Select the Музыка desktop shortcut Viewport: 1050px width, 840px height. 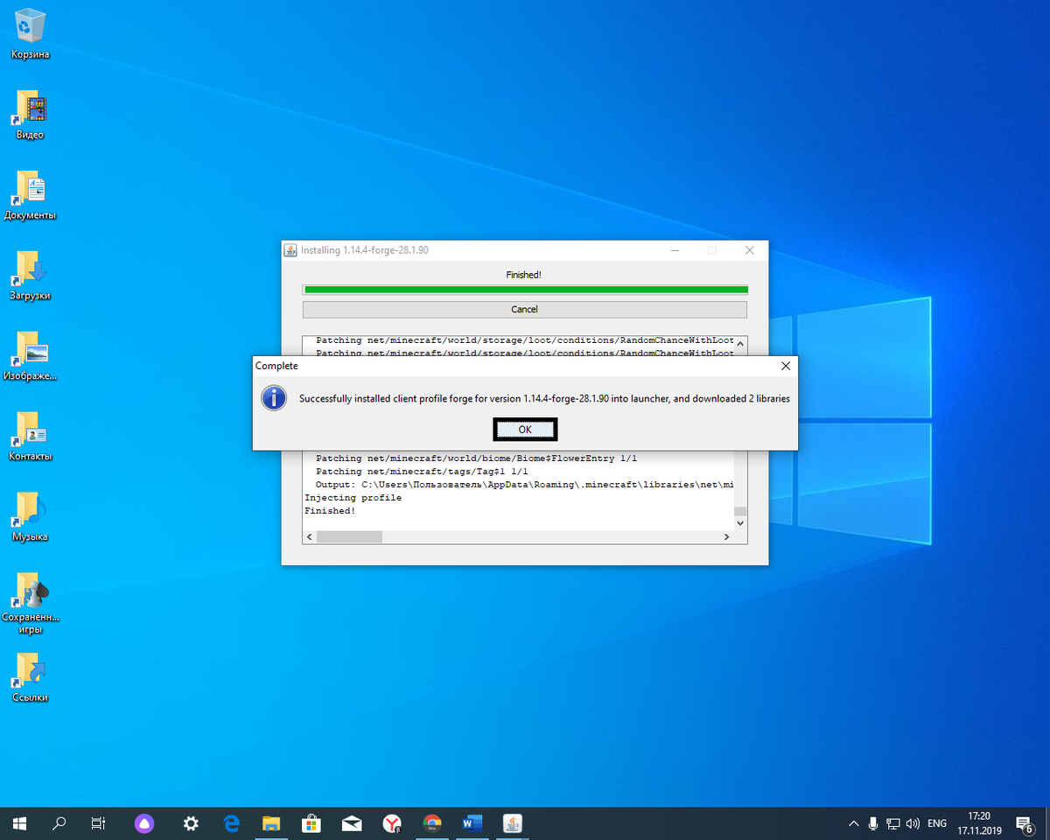point(30,518)
